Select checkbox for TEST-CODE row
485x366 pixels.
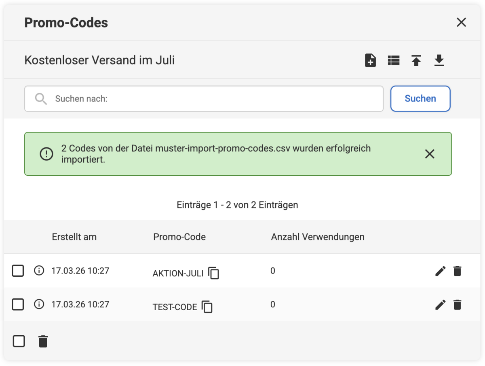(18, 304)
